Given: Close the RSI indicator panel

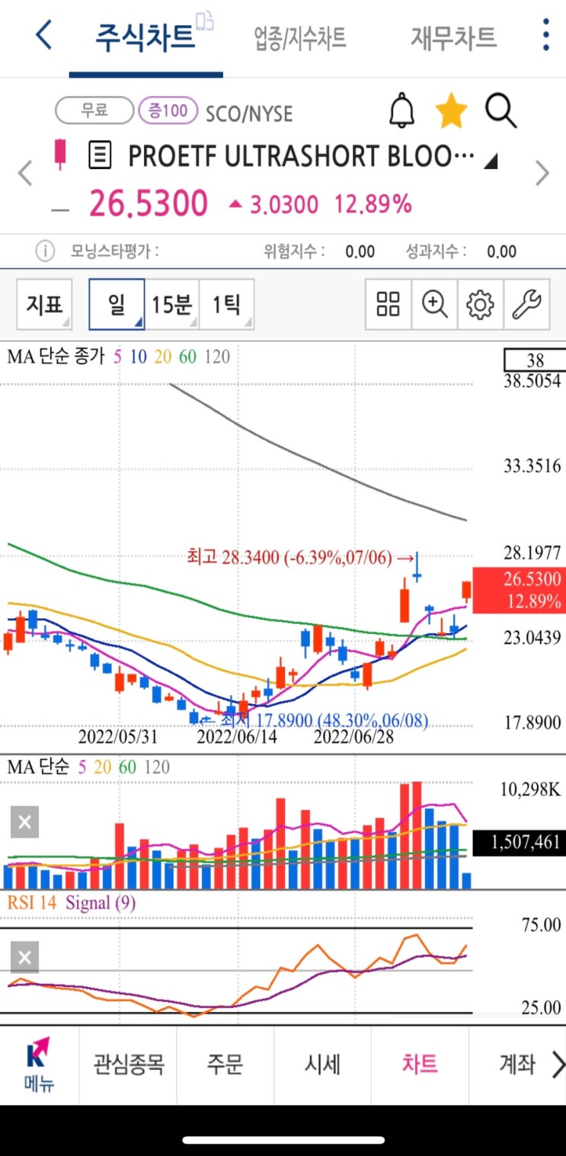Looking at the screenshot, I should [x=24, y=958].
